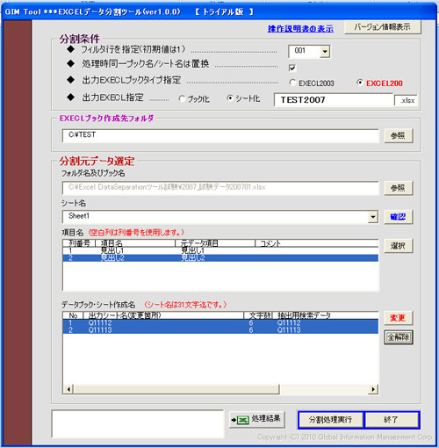The height and width of the screenshot is (448, 439).
Task: Click the source workbook path field
Action: pos(220,188)
